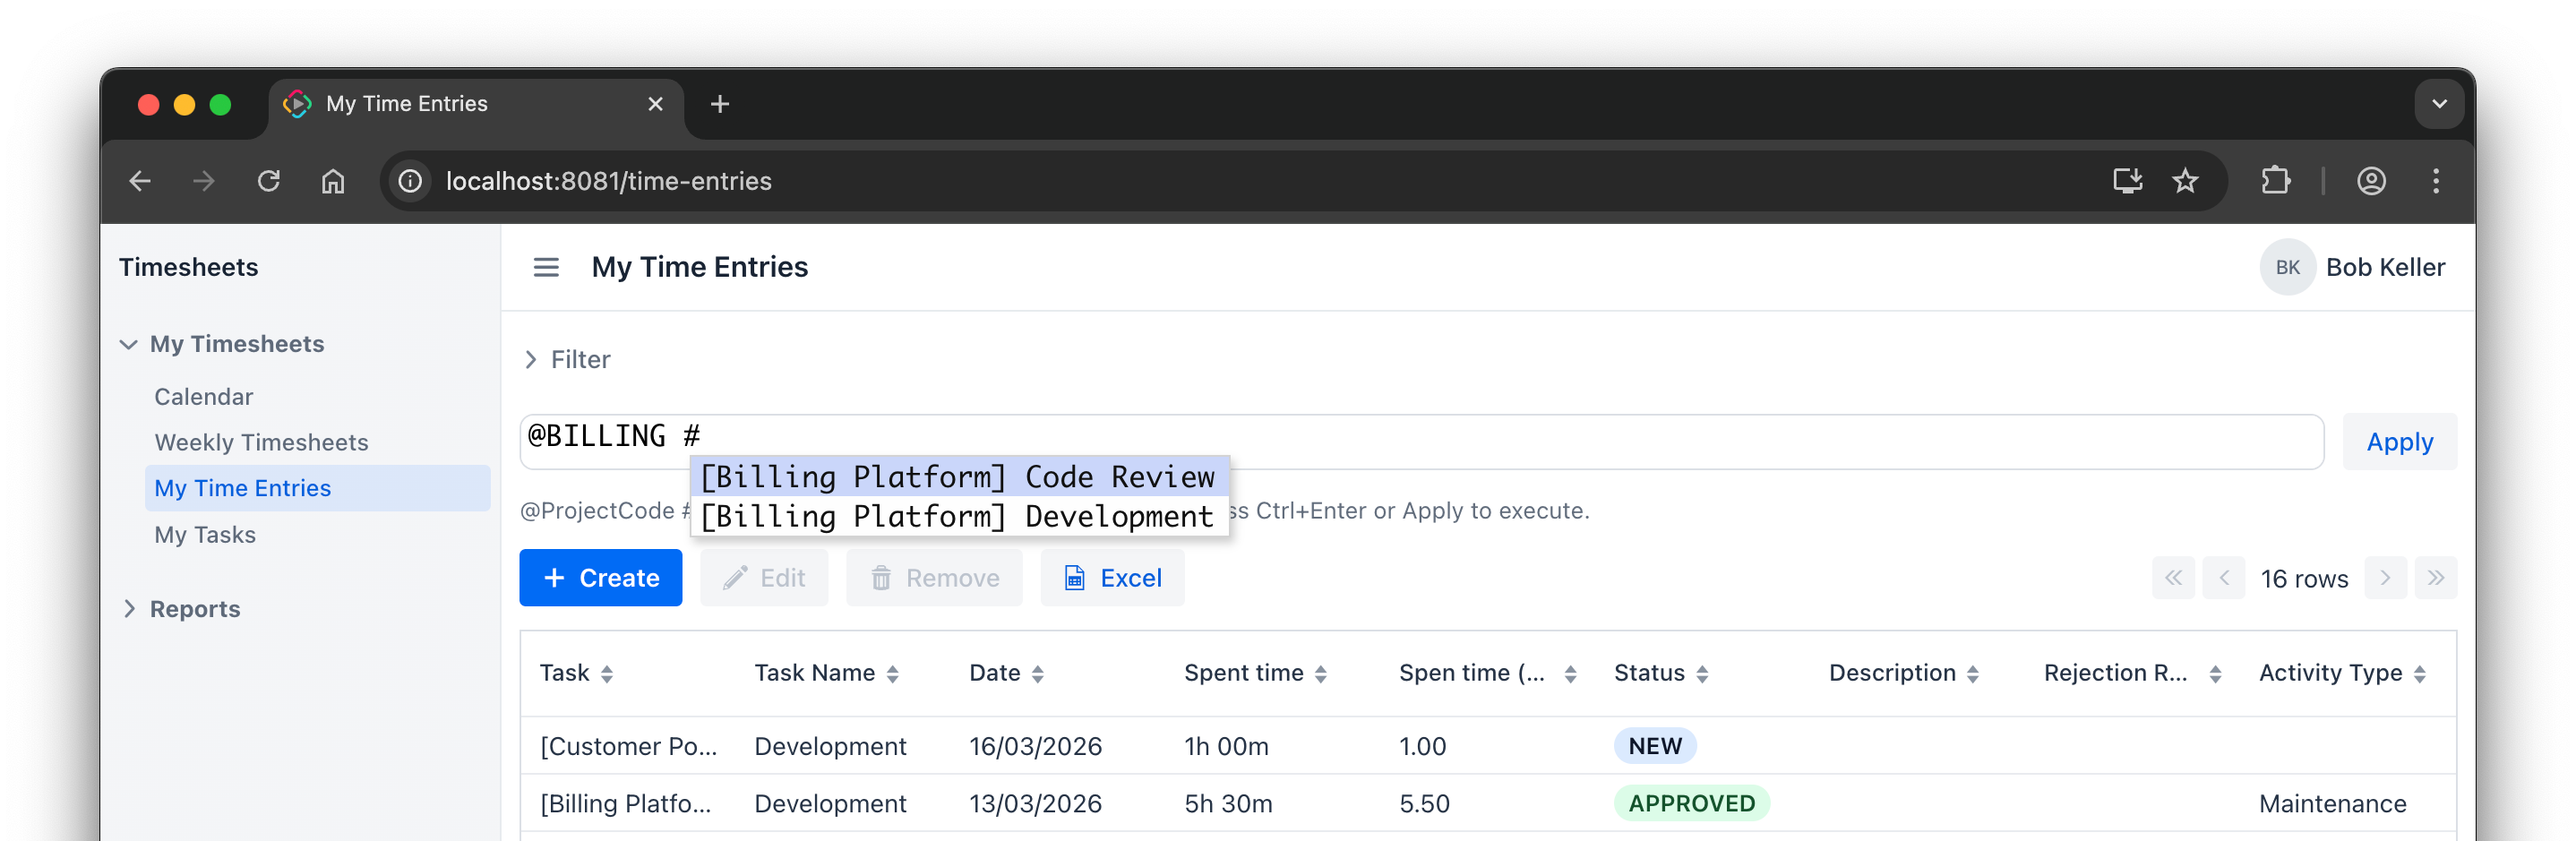Open the install app icon in address bar
The width and height of the screenshot is (2576, 841).
[x=2126, y=181]
